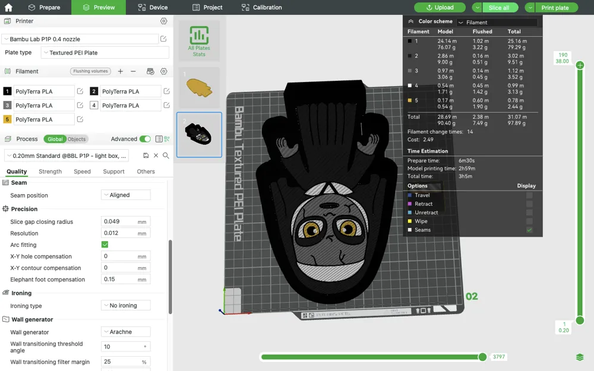Click the layers icon at bottom right
Image resolution: width=594 pixels, height=371 pixels.
[580, 357]
